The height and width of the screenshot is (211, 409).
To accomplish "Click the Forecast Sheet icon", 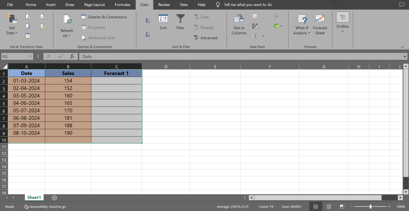I will point(320,19).
